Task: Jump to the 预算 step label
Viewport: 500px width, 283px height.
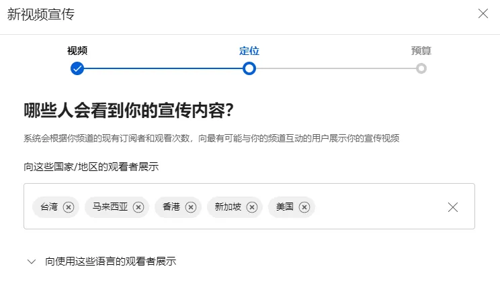Action: [x=421, y=50]
